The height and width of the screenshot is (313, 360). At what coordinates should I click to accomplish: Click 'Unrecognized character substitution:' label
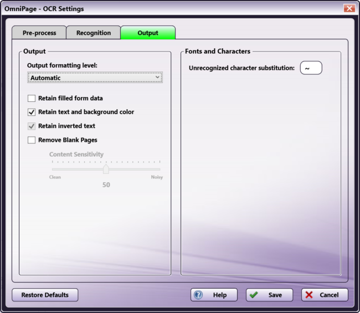[241, 68]
